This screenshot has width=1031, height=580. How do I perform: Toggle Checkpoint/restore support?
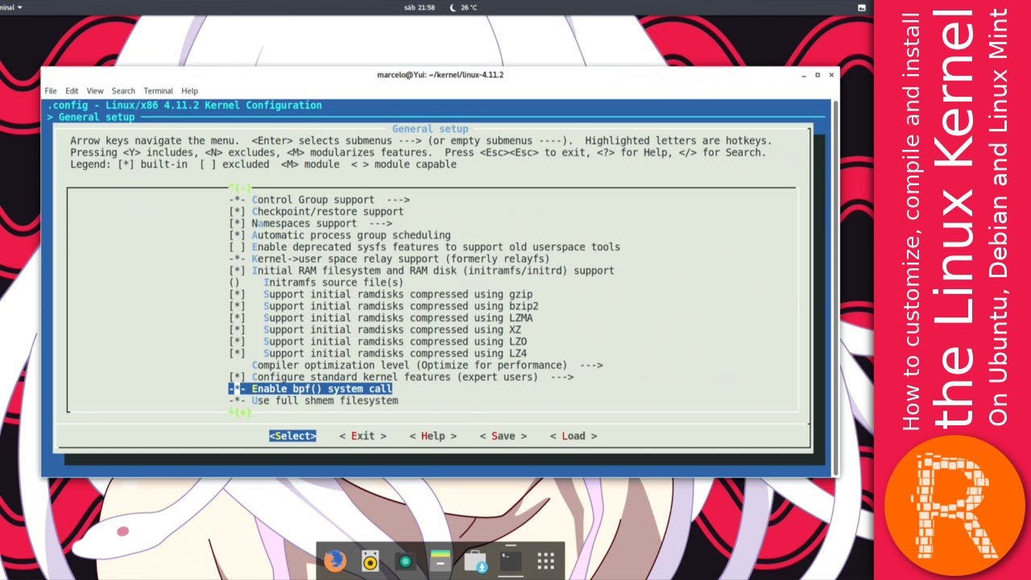click(x=317, y=212)
